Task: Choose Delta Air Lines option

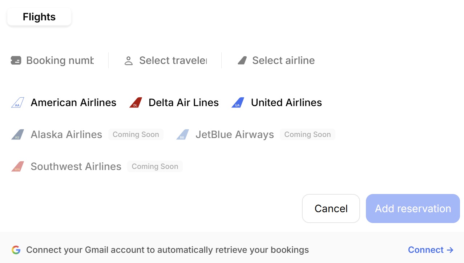Action: coord(183,103)
